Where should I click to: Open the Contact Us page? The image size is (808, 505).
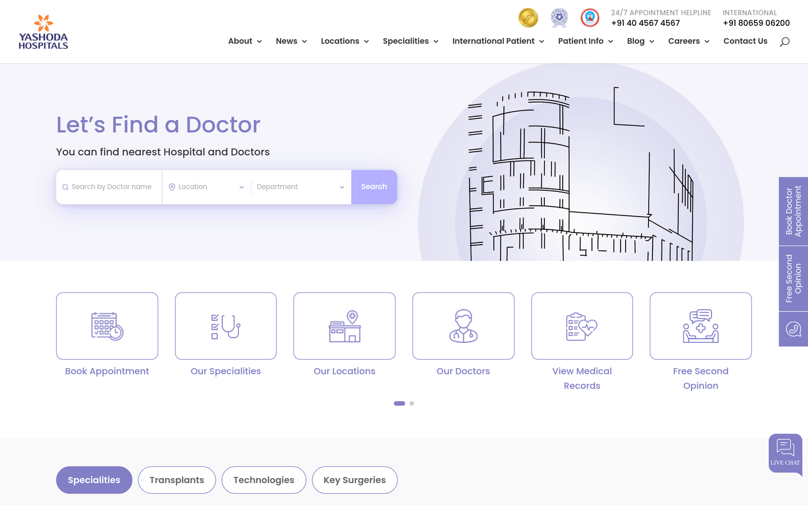pyautogui.click(x=745, y=41)
